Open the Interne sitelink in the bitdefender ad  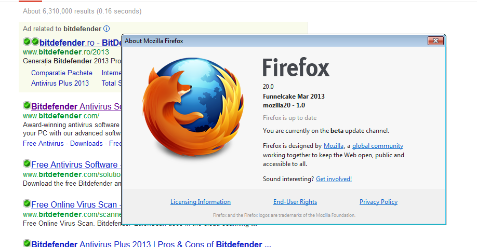point(111,73)
